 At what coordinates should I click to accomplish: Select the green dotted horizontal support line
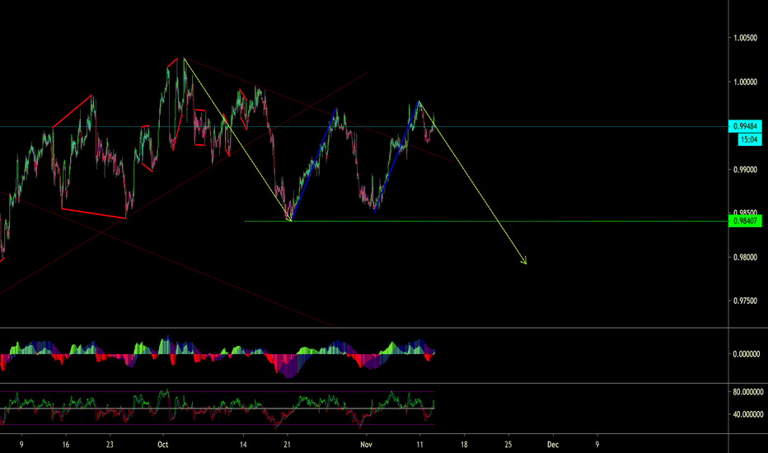[x=486, y=222]
